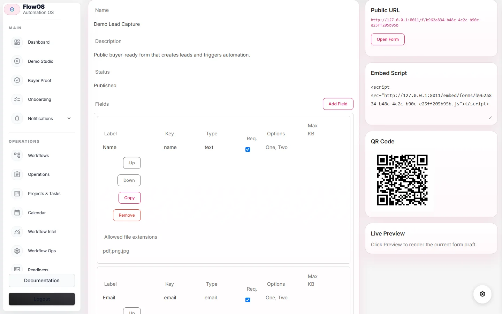
Task: Click the FlowOS logo icon
Action: click(x=12, y=9)
